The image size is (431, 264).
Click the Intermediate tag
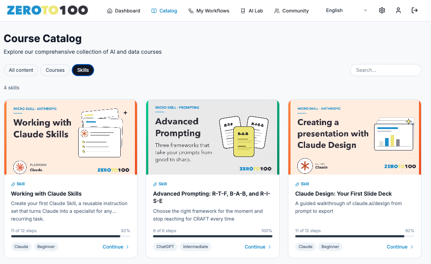click(x=196, y=247)
